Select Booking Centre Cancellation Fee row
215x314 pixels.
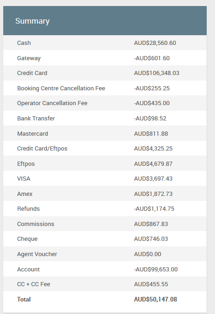click(x=105, y=88)
